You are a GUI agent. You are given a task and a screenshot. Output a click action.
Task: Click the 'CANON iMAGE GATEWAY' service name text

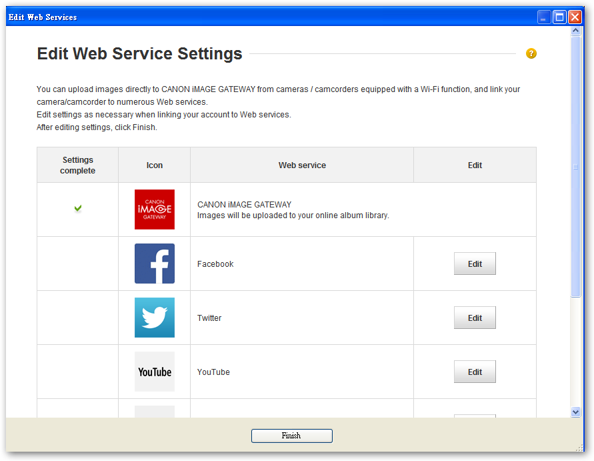pos(245,205)
